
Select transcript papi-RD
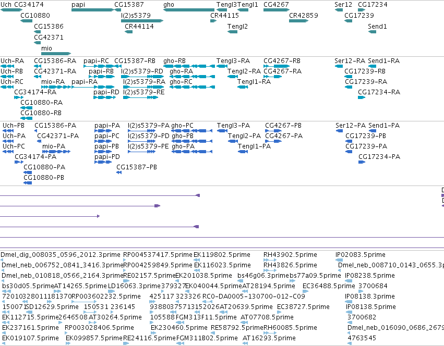(x=106, y=92)
